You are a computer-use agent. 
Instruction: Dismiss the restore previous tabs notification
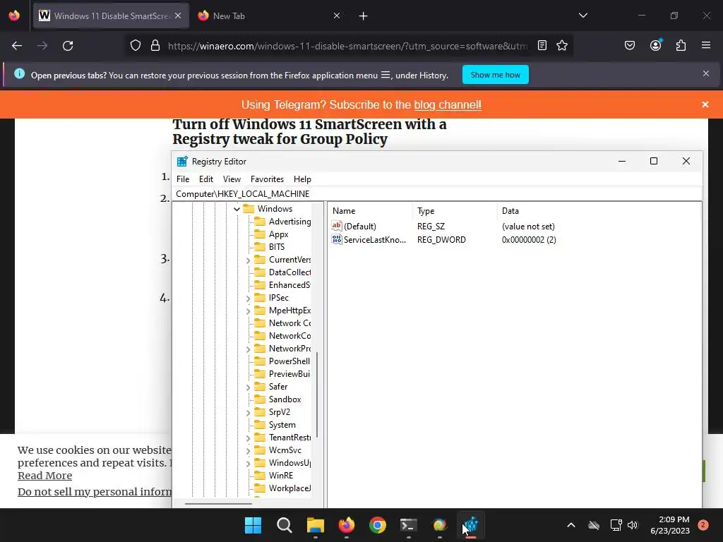click(x=706, y=73)
